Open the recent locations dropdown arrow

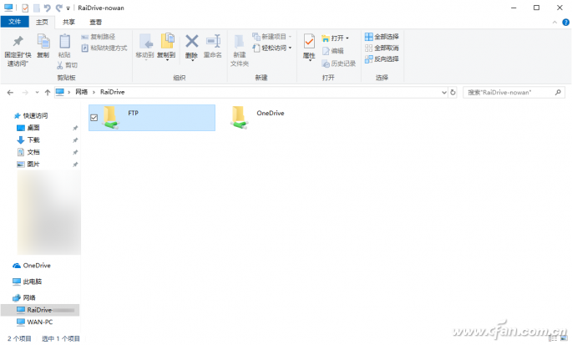(x=38, y=93)
